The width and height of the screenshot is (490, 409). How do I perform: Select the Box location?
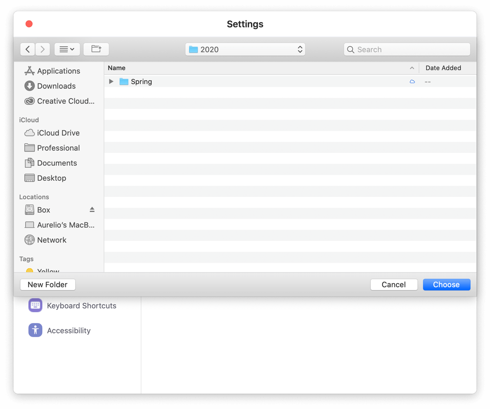click(44, 210)
